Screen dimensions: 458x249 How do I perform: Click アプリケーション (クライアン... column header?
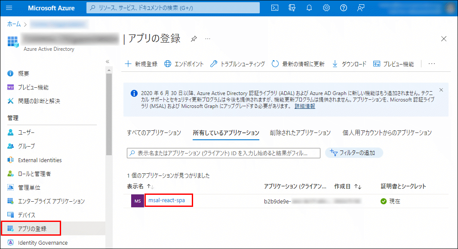[295, 186]
